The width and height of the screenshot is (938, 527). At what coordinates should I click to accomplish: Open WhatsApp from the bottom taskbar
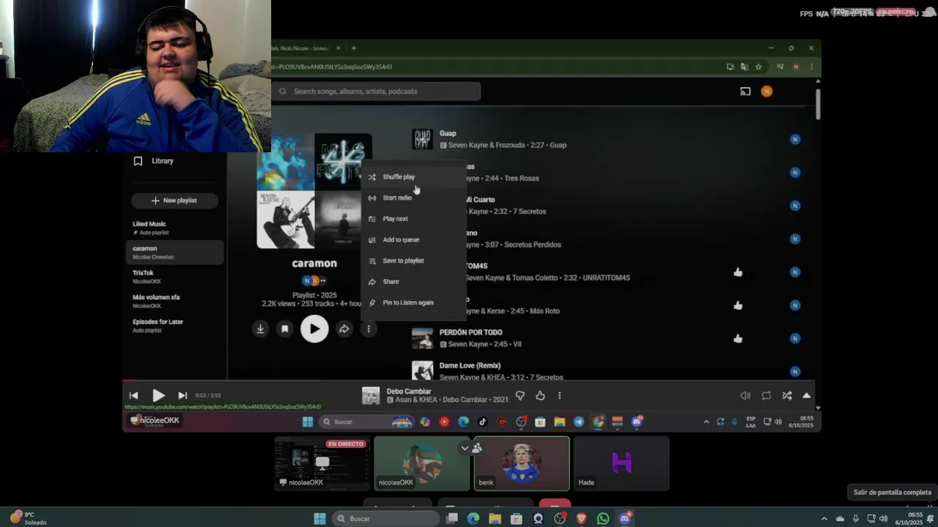[x=603, y=519]
